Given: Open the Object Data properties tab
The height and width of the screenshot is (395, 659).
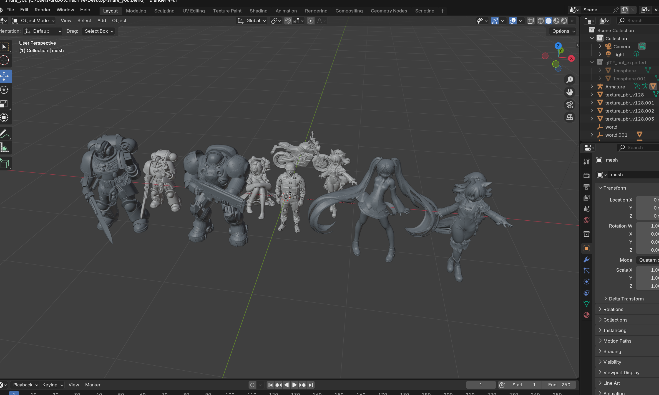Looking at the screenshot, I should pos(587,304).
